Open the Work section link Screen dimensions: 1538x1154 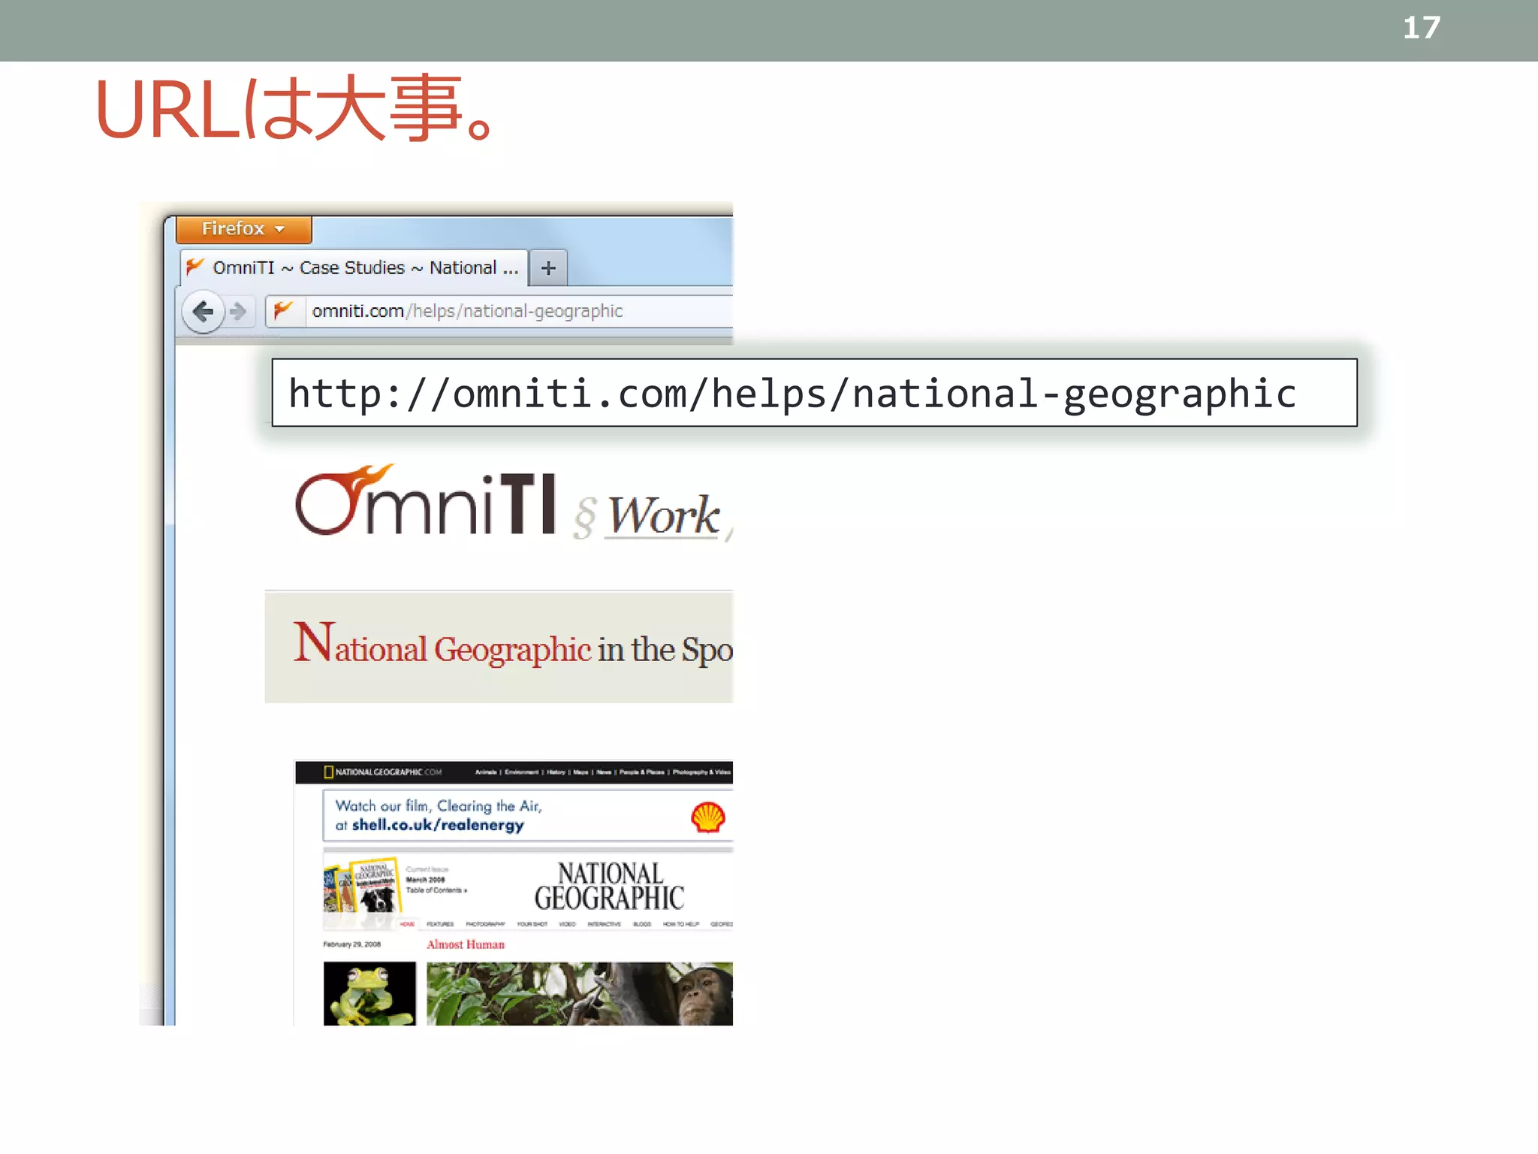click(x=662, y=516)
